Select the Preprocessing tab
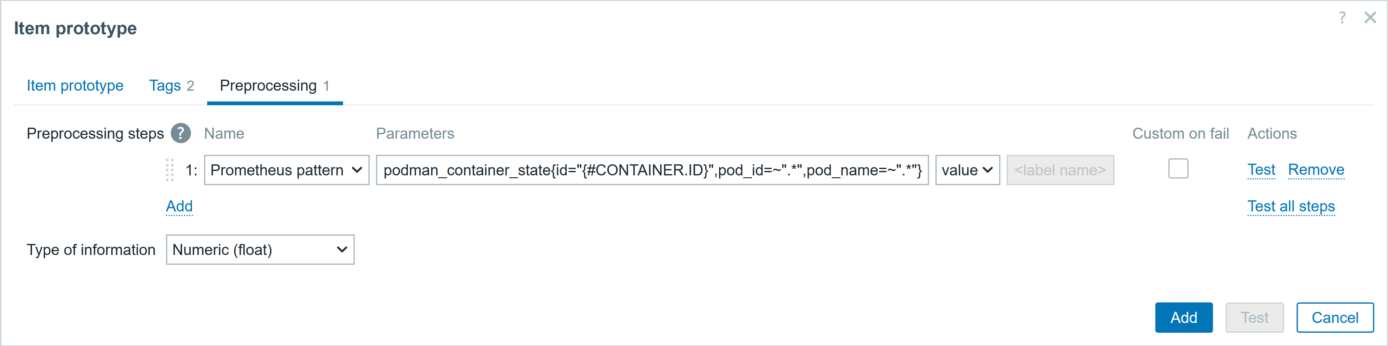Viewport: 1388px width, 346px height. tap(275, 85)
